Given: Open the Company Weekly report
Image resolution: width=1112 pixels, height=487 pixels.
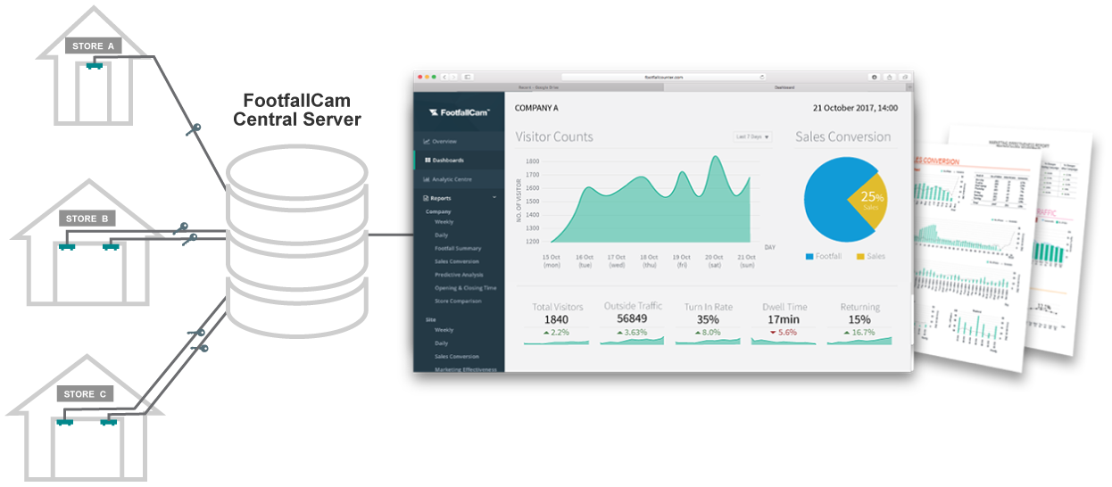Looking at the screenshot, I should point(444,221).
